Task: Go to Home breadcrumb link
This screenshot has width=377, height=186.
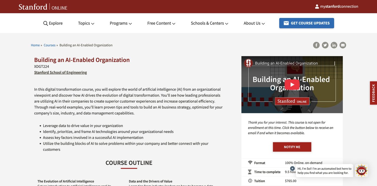Action: [35, 45]
